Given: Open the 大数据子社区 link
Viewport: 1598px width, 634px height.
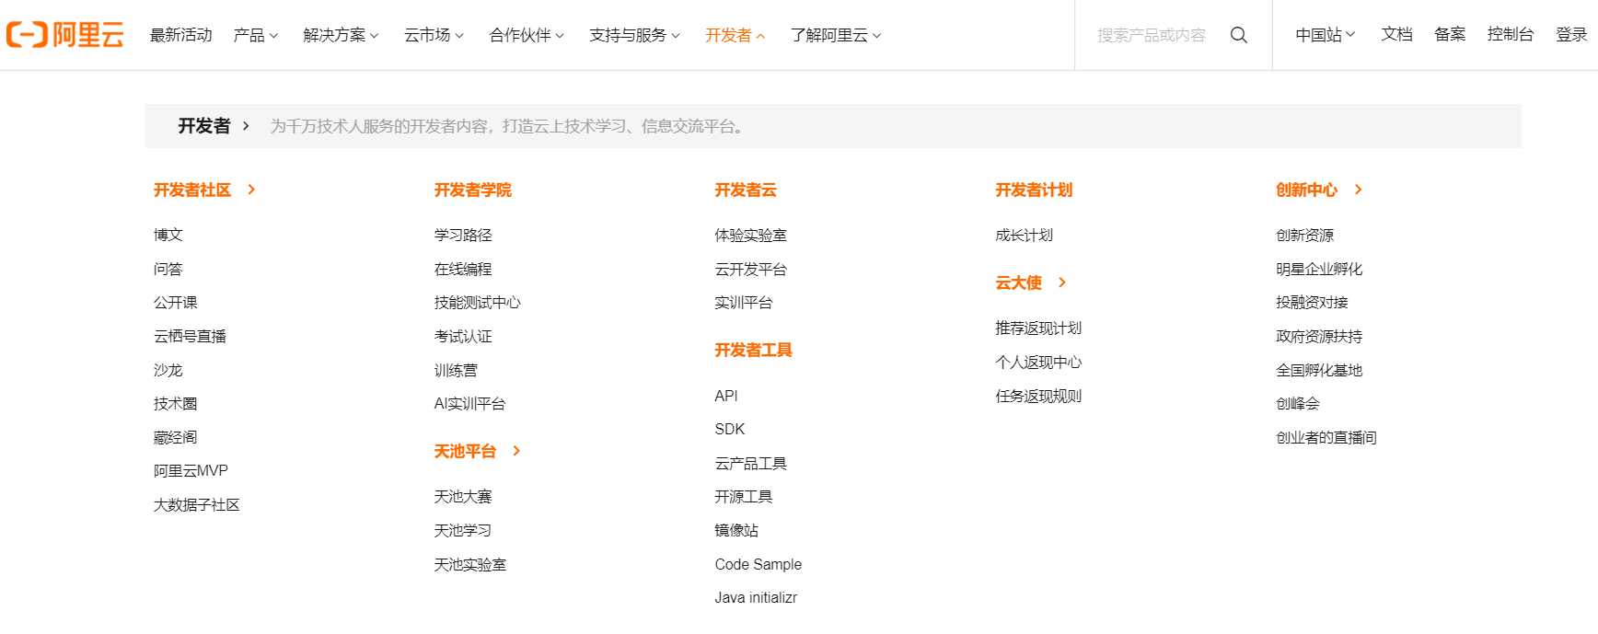Looking at the screenshot, I should [x=197, y=504].
